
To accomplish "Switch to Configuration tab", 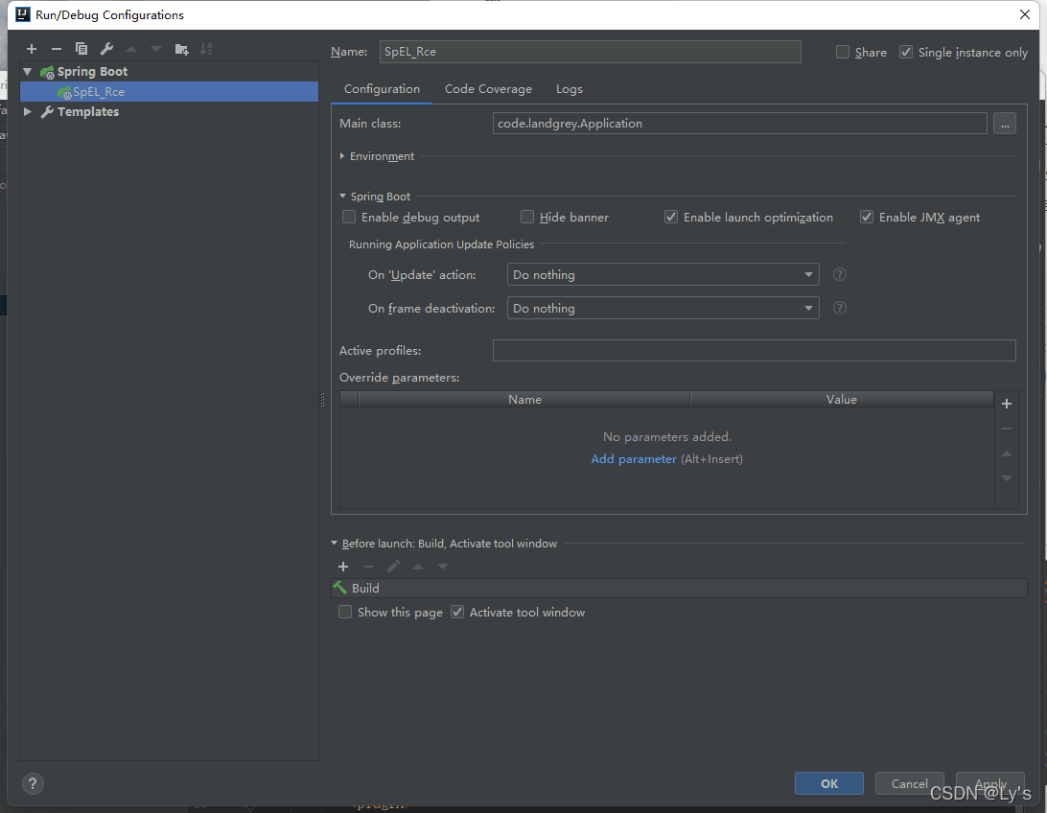I will pyautogui.click(x=382, y=89).
